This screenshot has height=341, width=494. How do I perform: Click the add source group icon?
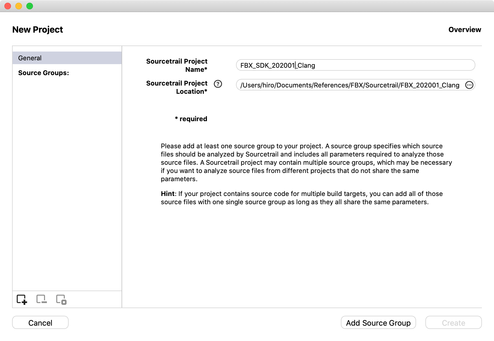(x=22, y=299)
